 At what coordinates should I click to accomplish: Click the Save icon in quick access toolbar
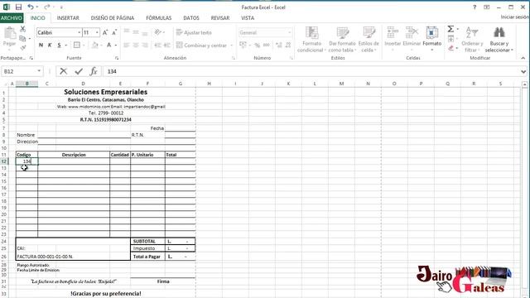pos(18,7)
